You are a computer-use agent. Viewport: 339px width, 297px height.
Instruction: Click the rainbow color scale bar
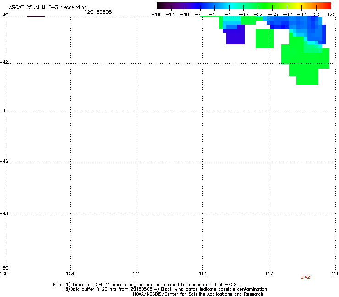(244, 6)
